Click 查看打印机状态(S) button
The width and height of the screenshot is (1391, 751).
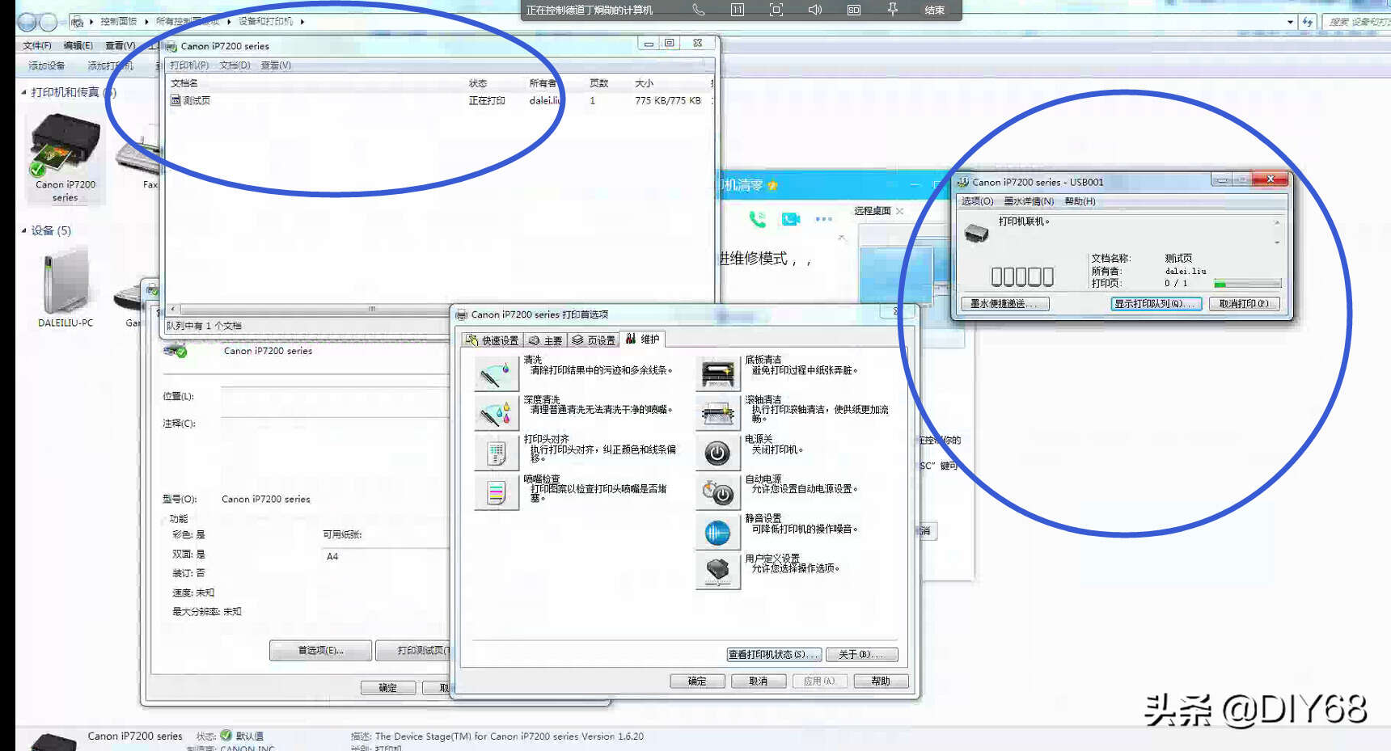click(x=774, y=655)
